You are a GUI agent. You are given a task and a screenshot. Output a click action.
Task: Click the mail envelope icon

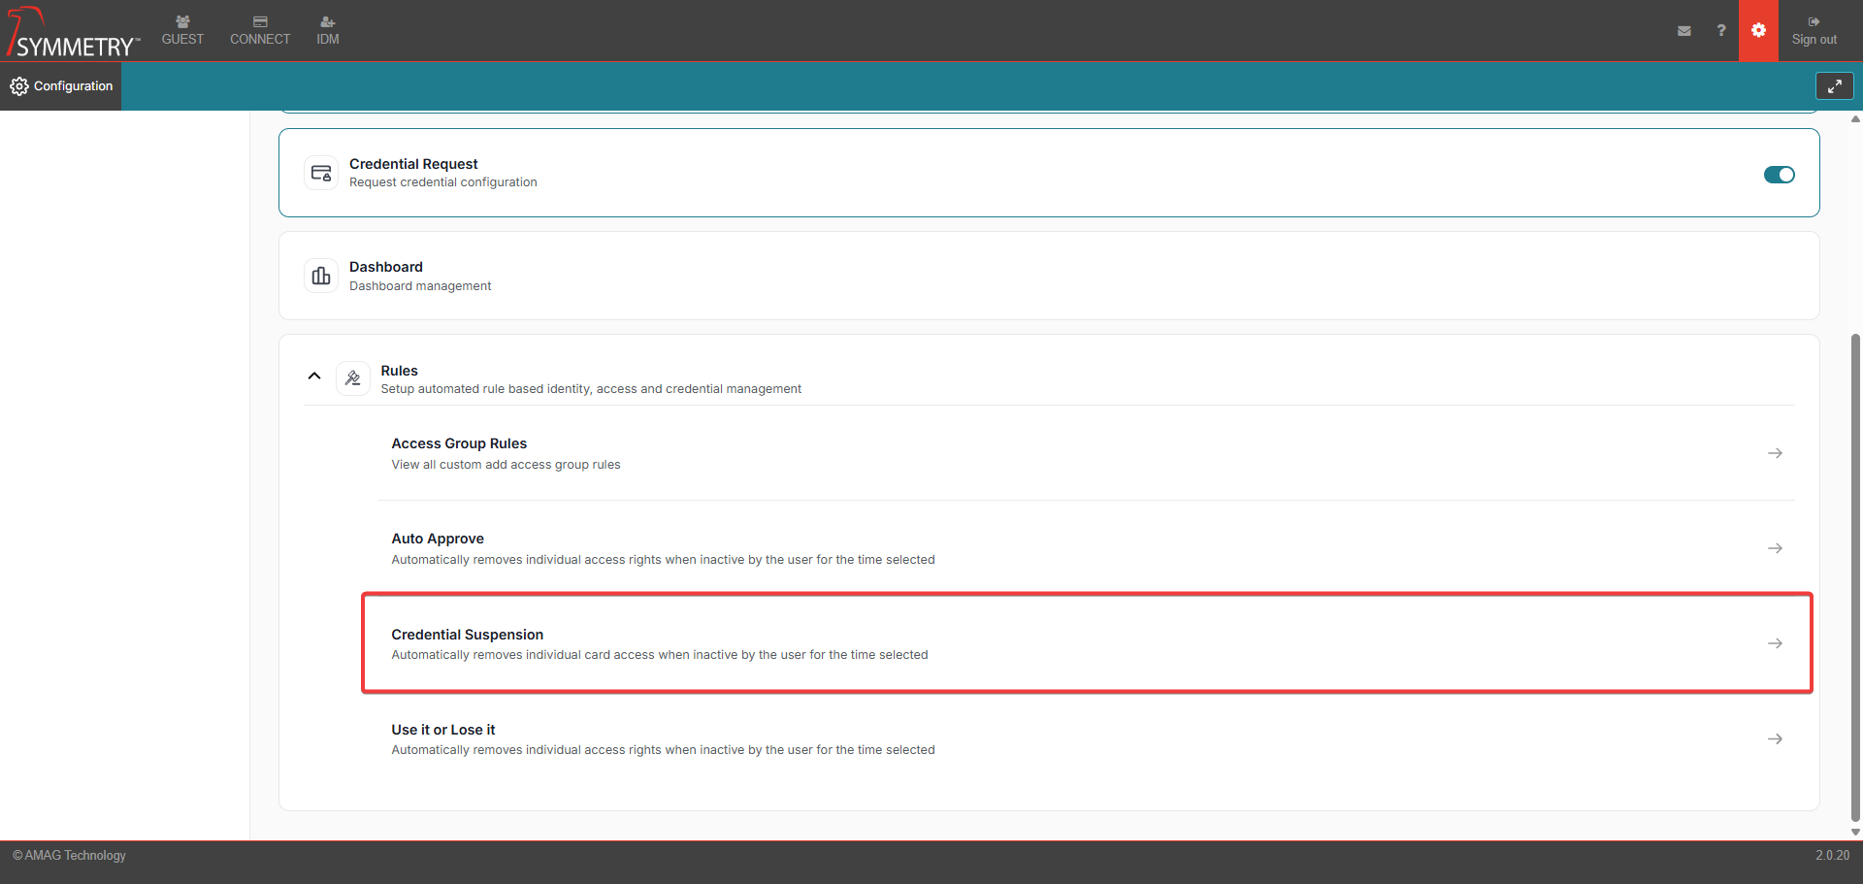tap(1683, 31)
